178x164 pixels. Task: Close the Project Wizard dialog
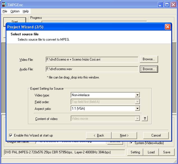(x=168, y=27)
